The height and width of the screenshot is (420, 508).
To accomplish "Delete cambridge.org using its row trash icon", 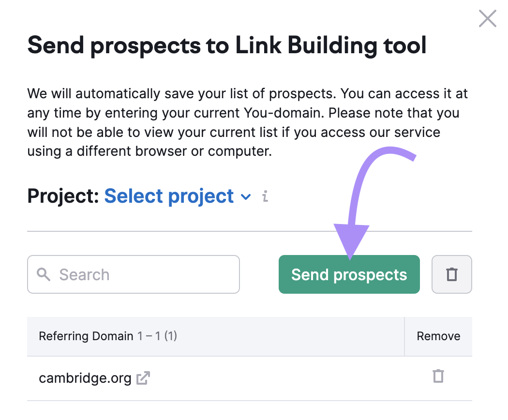I will tap(438, 376).
